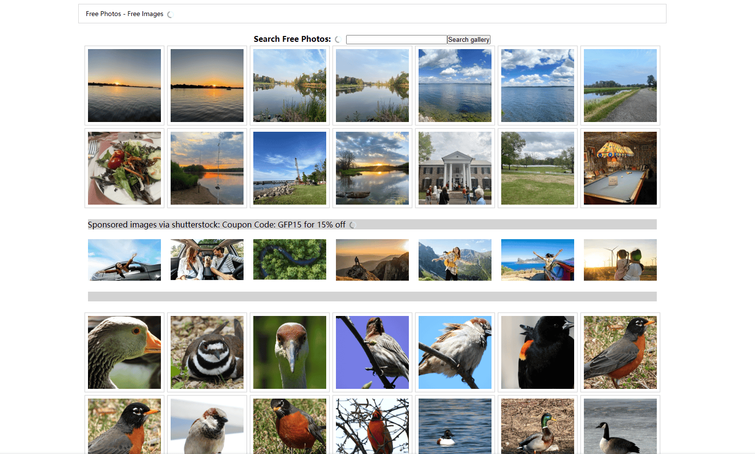Image resolution: width=755 pixels, height=454 pixels.
Task: View the Graceland mansion photo
Action: [455, 168]
